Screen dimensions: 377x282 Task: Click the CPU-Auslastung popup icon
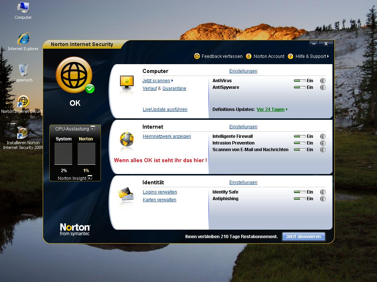[93, 128]
